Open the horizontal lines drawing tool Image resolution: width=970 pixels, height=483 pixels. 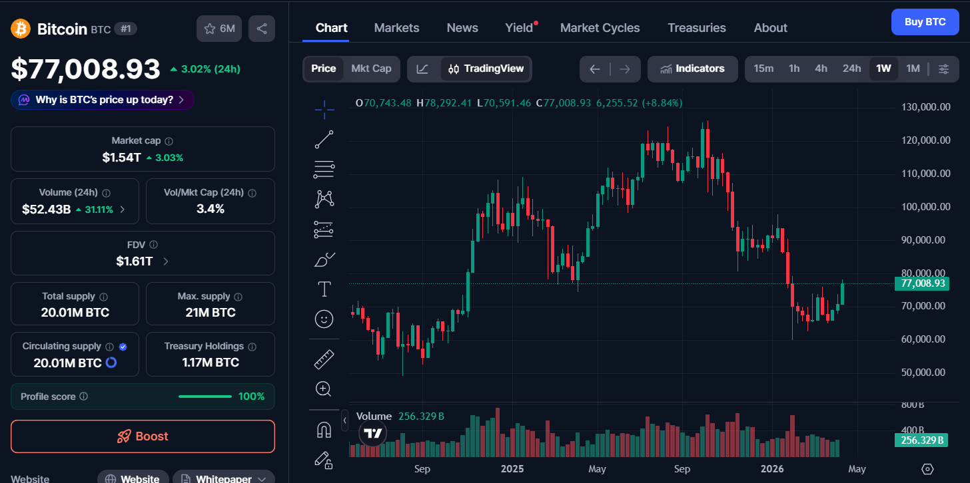324,170
